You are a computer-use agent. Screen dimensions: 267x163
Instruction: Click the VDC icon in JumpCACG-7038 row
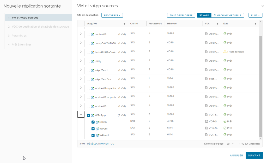tap(207, 43)
